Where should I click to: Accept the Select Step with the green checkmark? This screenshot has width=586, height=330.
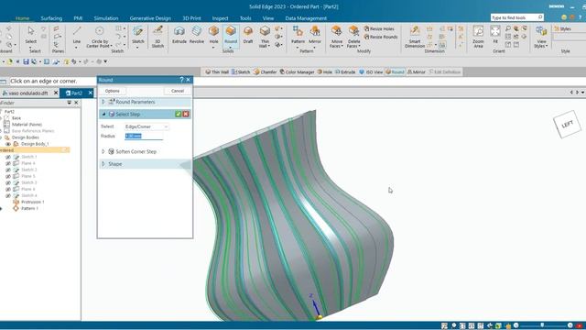tap(179, 114)
